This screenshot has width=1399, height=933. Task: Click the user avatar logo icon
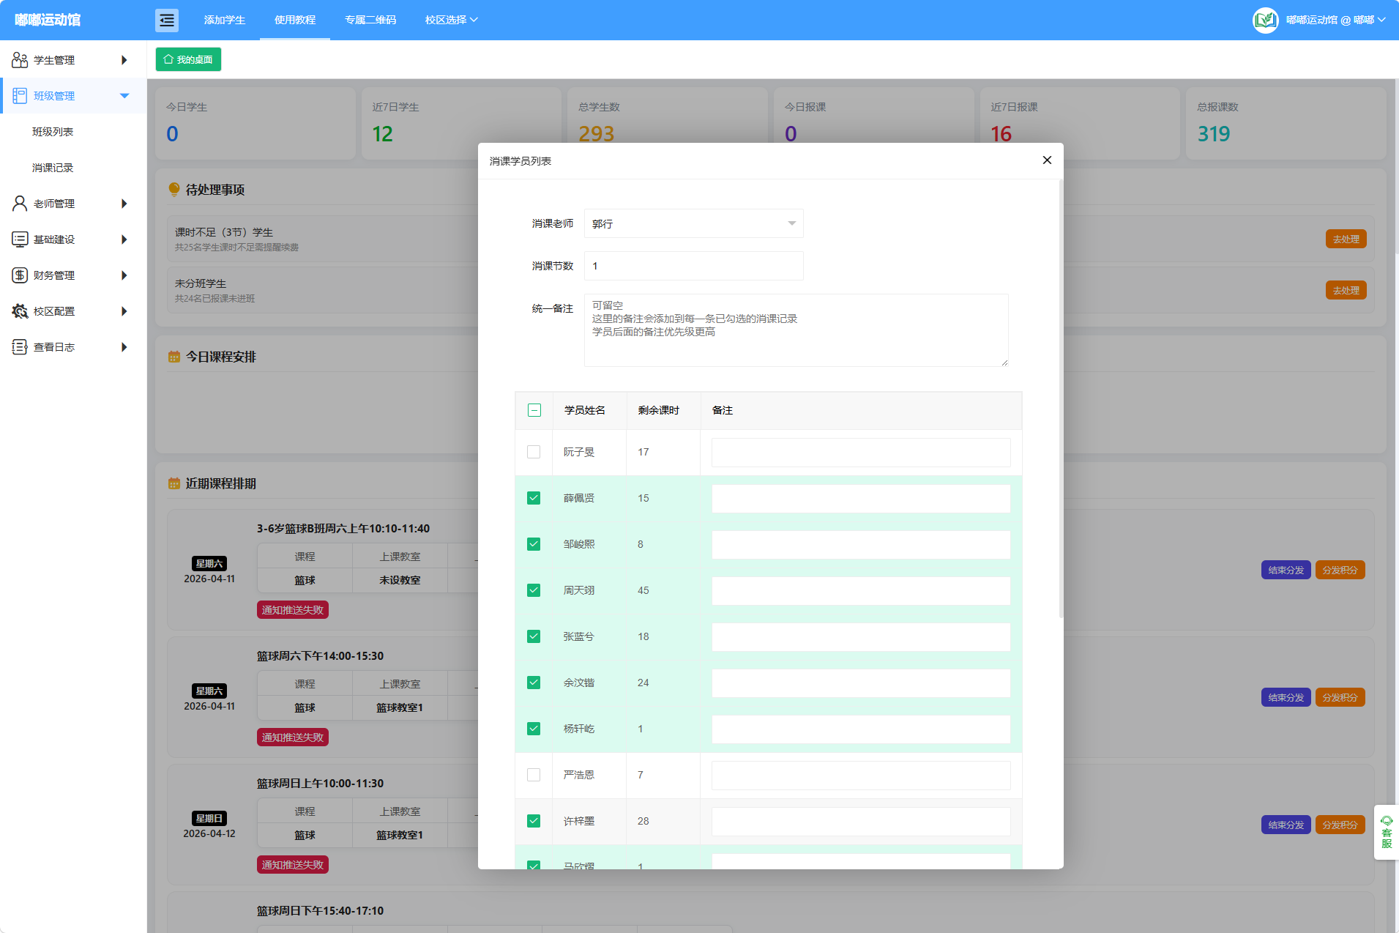click(x=1265, y=20)
